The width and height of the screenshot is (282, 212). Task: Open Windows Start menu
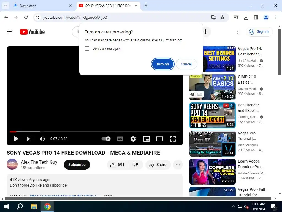click(7, 206)
